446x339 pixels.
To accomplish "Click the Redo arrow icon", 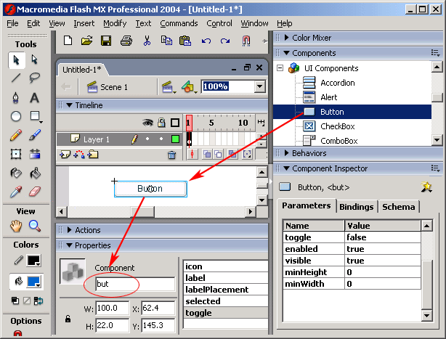I will pyautogui.click(x=225, y=41).
